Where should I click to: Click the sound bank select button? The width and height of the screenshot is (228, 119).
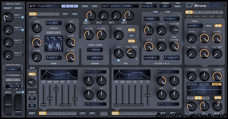point(19,8)
